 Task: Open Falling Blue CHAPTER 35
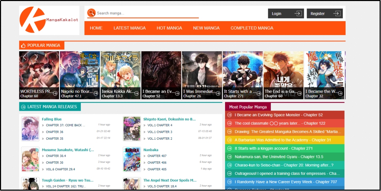pyautogui.click(x=55, y=138)
